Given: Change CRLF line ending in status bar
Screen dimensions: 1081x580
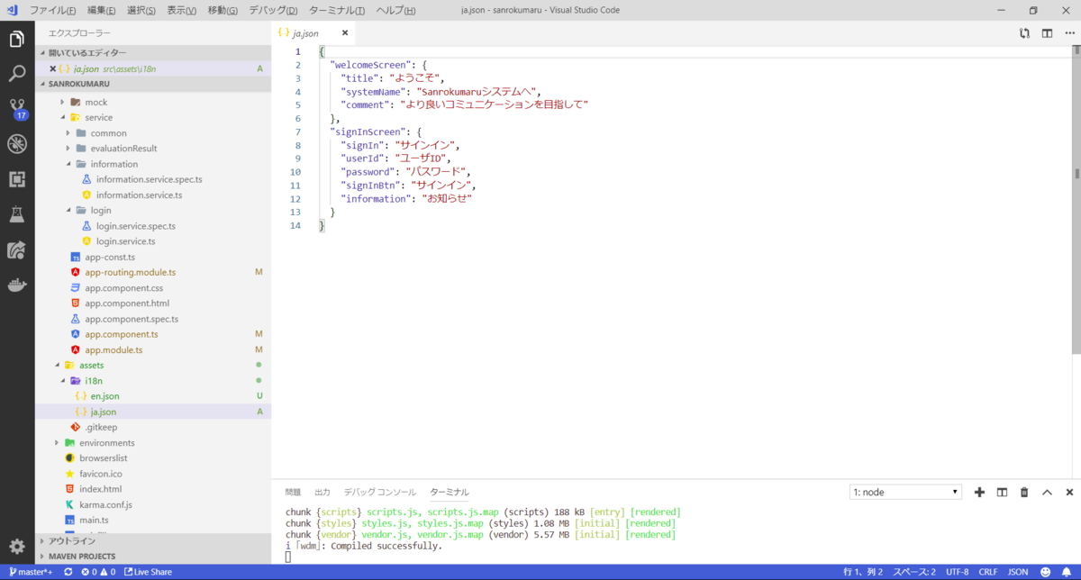Looking at the screenshot, I should [988, 572].
